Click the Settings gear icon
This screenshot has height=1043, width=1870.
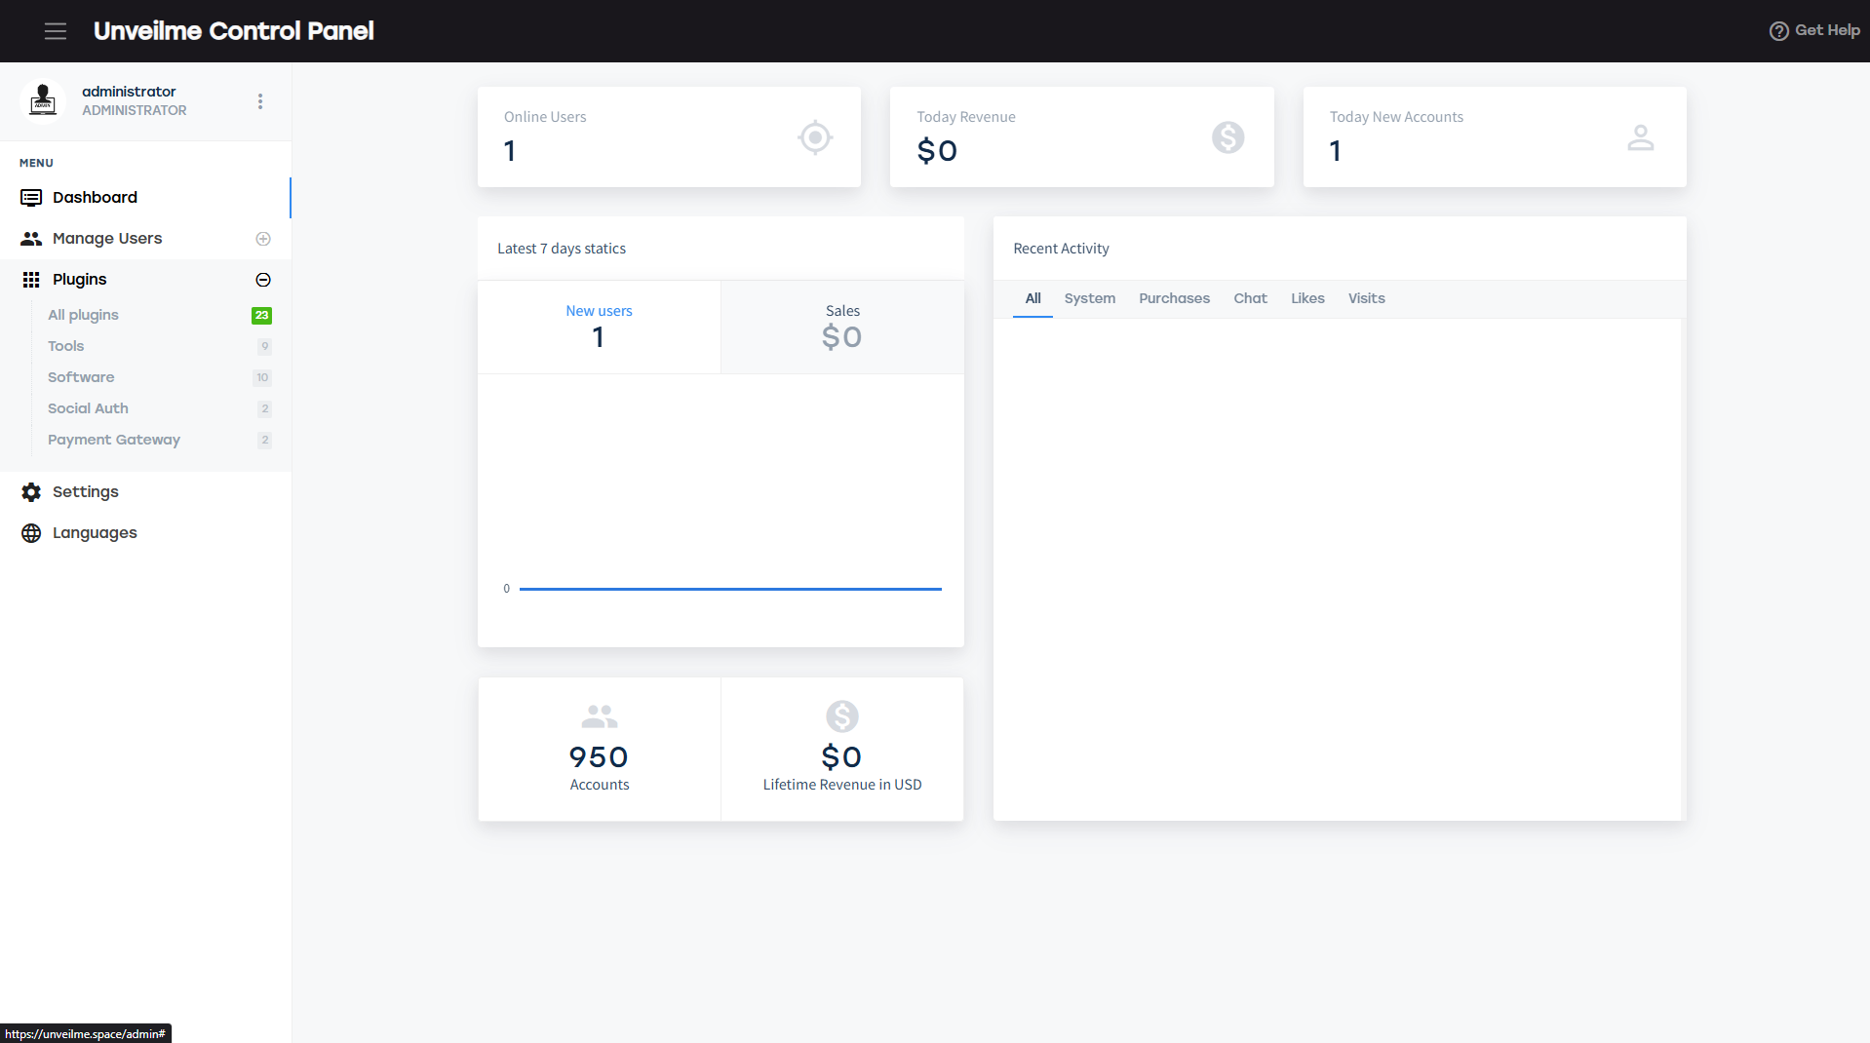31,492
